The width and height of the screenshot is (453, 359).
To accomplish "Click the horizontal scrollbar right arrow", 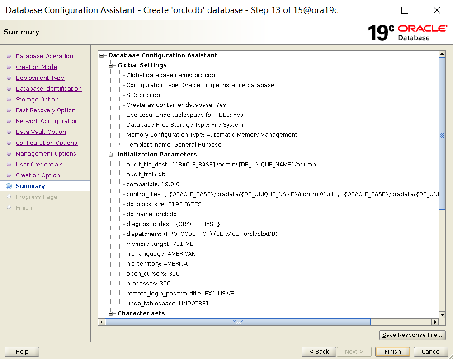I will [x=436, y=322].
